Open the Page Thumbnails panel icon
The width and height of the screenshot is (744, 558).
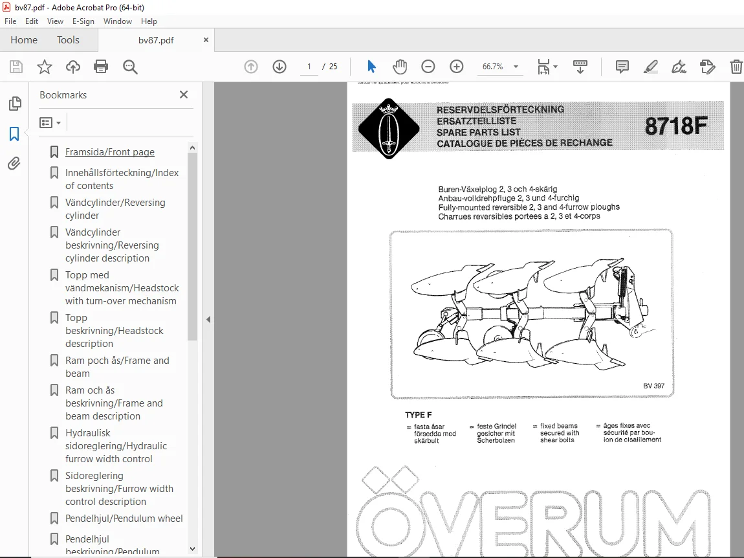pyautogui.click(x=15, y=104)
